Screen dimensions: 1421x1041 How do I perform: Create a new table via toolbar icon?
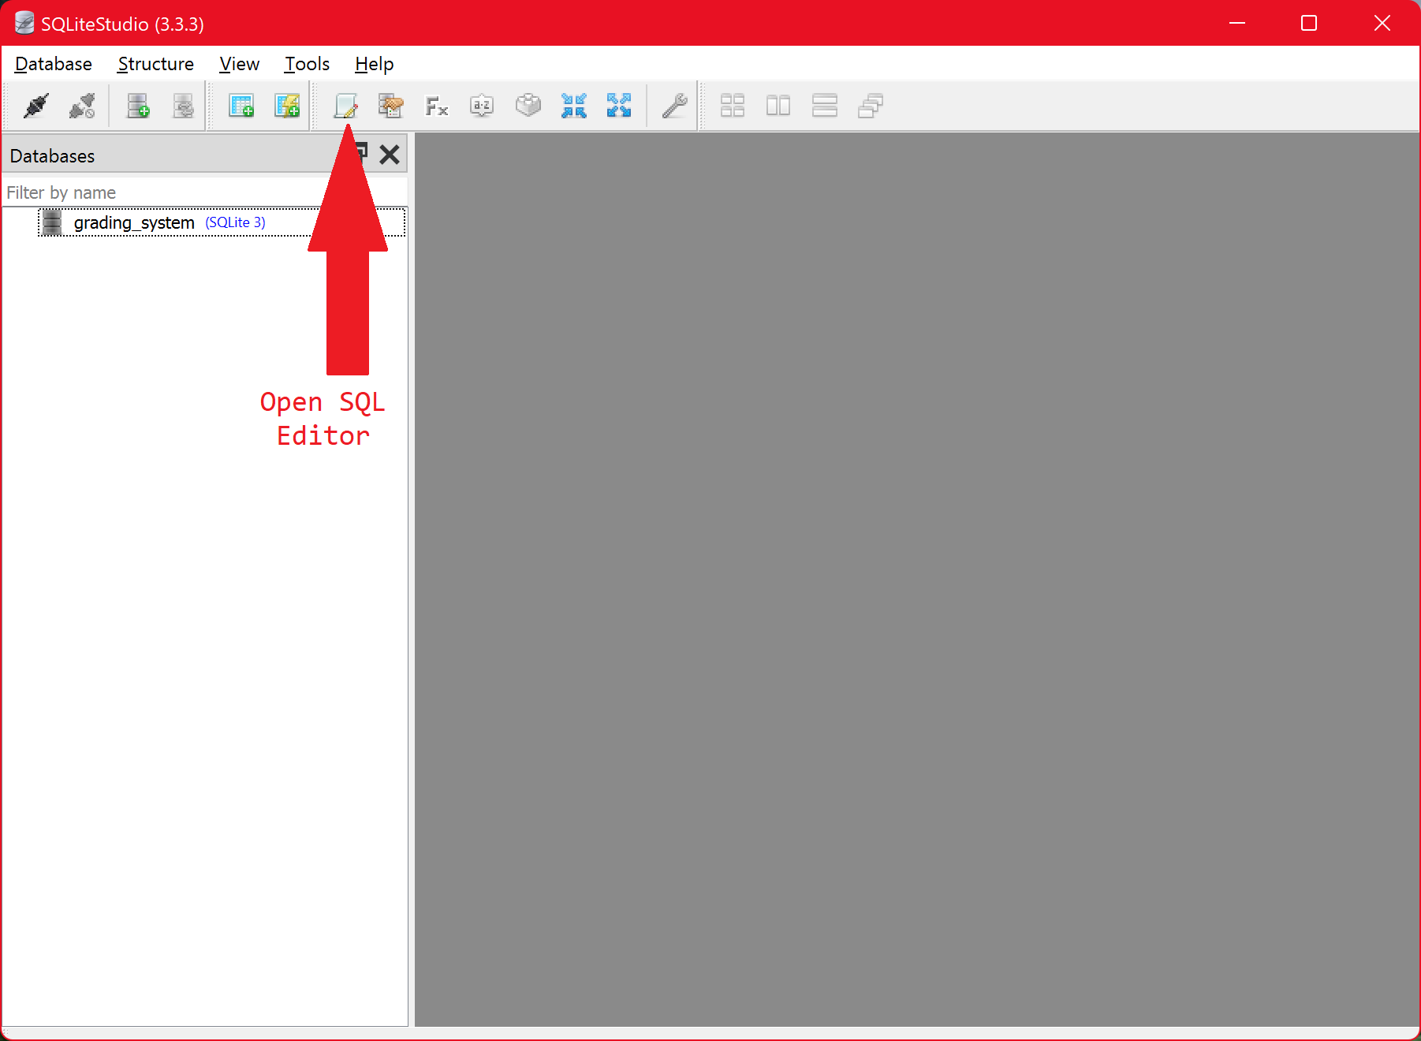pos(241,106)
